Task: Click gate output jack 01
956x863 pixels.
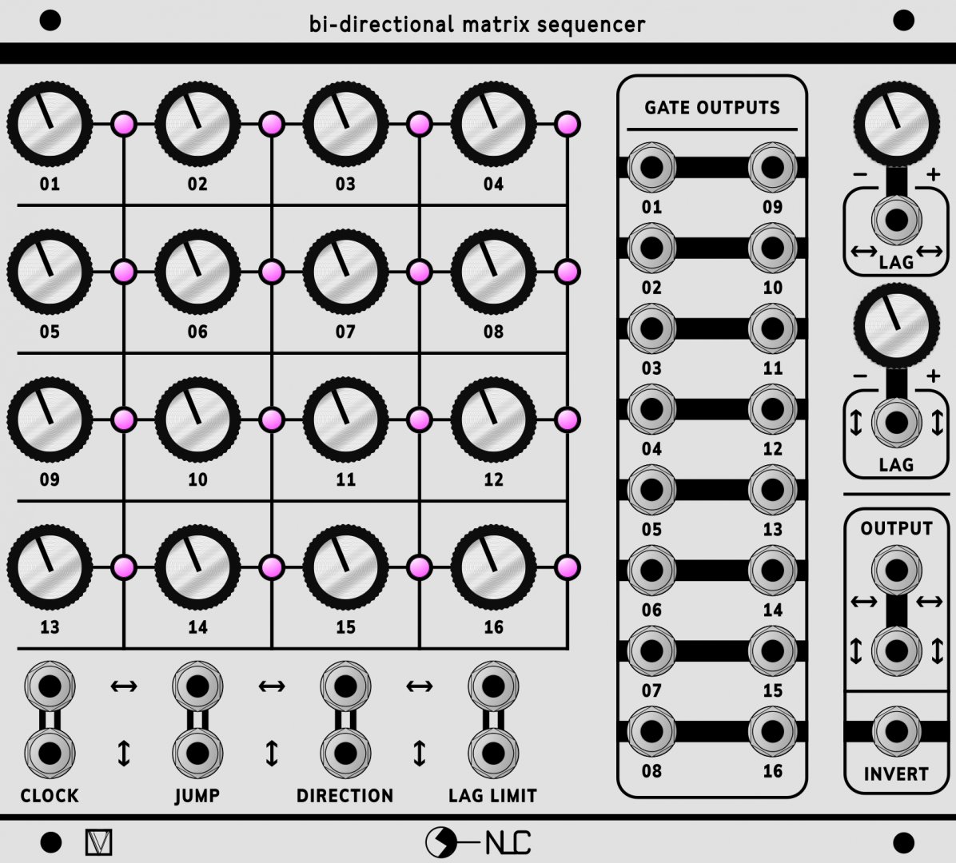Action: click(651, 168)
